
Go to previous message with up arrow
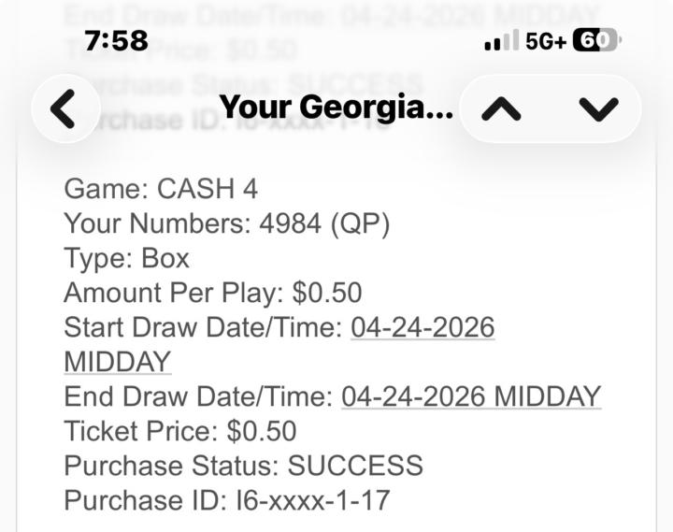pos(501,108)
